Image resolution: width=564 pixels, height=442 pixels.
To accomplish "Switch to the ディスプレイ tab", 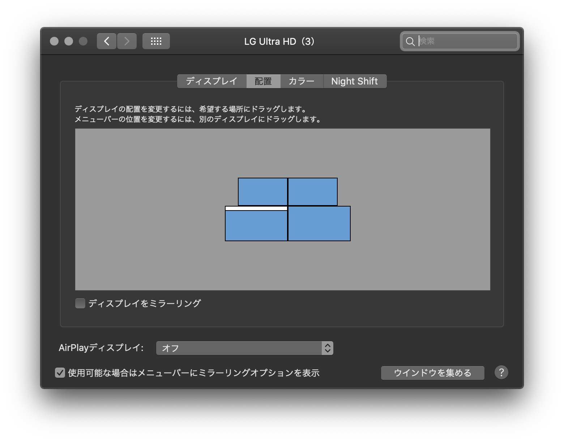I will pyautogui.click(x=212, y=81).
